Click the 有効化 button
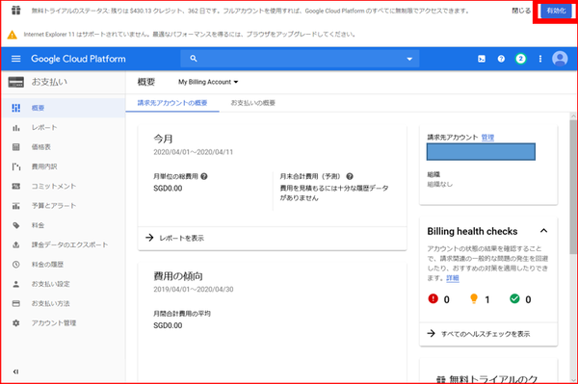The image size is (578, 384). [x=556, y=11]
